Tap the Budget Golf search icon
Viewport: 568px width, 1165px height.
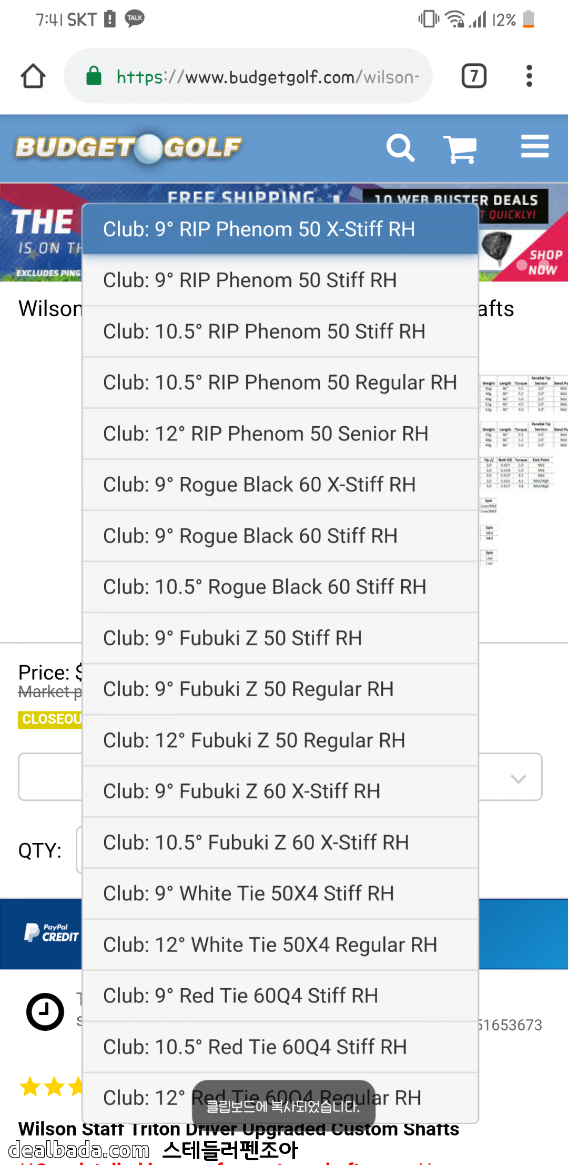tap(400, 148)
